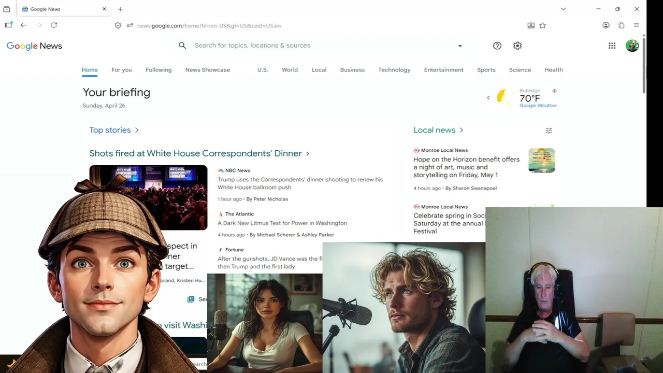Select the Home tab
Viewport: 663px width, 373px height.
[x=90, y=70]
